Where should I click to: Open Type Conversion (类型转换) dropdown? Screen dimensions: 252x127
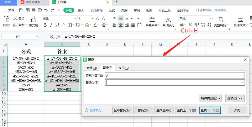(x=221, y=25)
